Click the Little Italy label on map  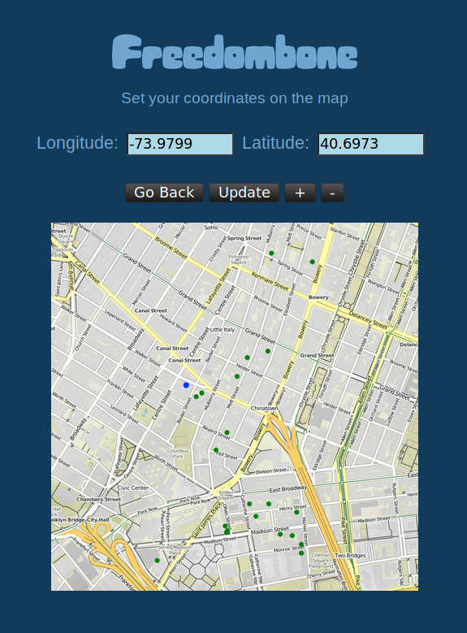tap(222, 329)
